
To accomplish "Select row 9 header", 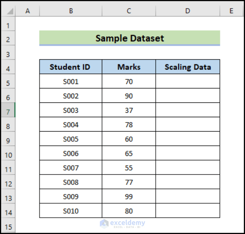I will click(8, 139).
